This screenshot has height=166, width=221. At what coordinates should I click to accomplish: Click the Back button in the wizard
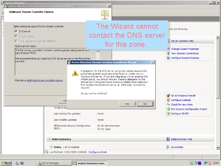click(63, 101)
